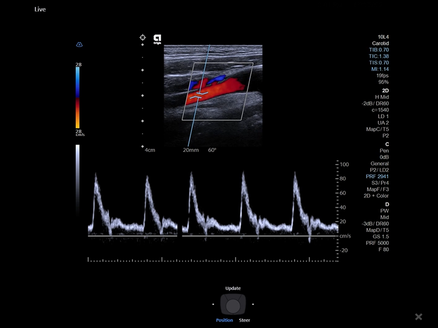
Task: Select the 2D mode parameters header
Action: [x=385, y=90]
